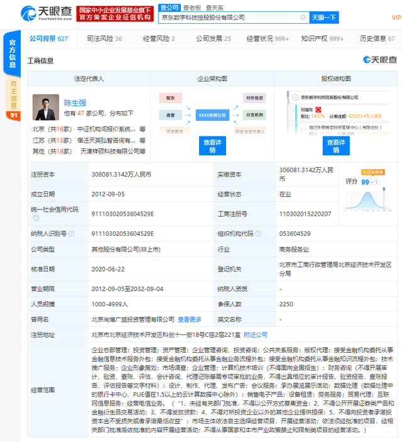This screenshot has width=402, height=442.
Task: Click the 国家中小企业发展基金 red banner
Action: pyautogui.click(x=115, y=14)
